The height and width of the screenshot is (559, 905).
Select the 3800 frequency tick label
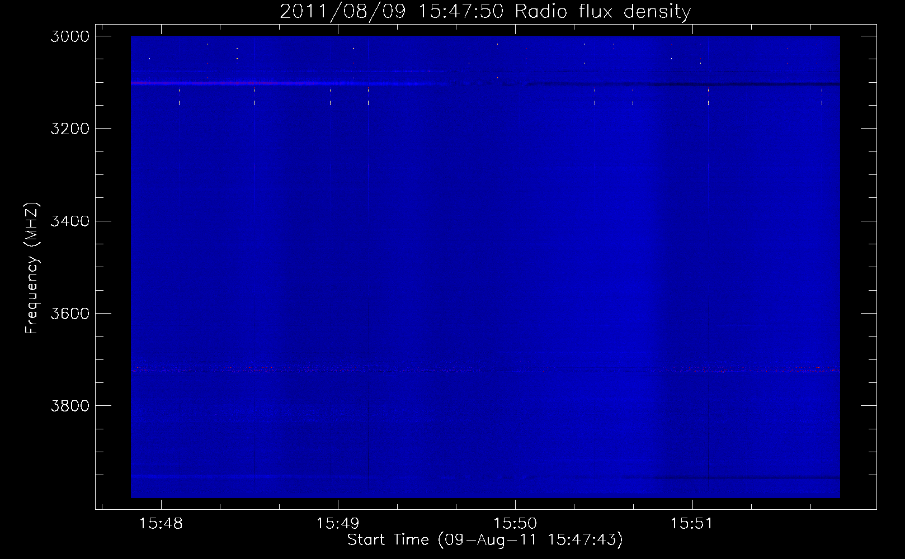point(70,405)
